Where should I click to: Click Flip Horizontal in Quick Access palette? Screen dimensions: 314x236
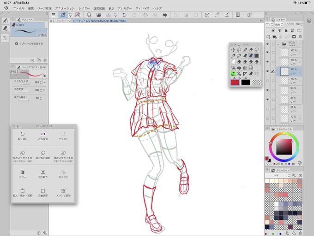(43, 136)
